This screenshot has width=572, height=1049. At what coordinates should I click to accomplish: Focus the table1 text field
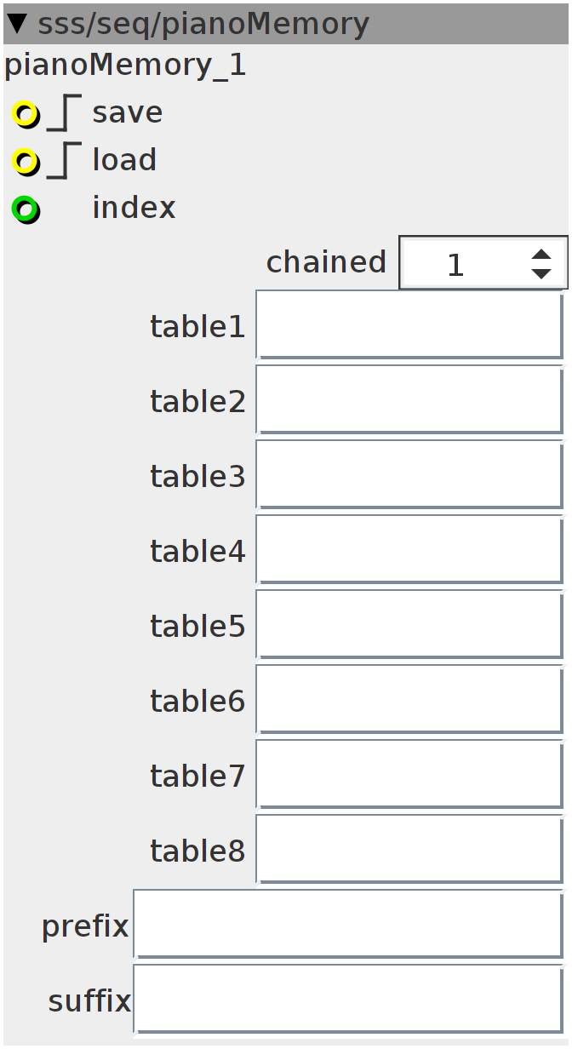409,325
